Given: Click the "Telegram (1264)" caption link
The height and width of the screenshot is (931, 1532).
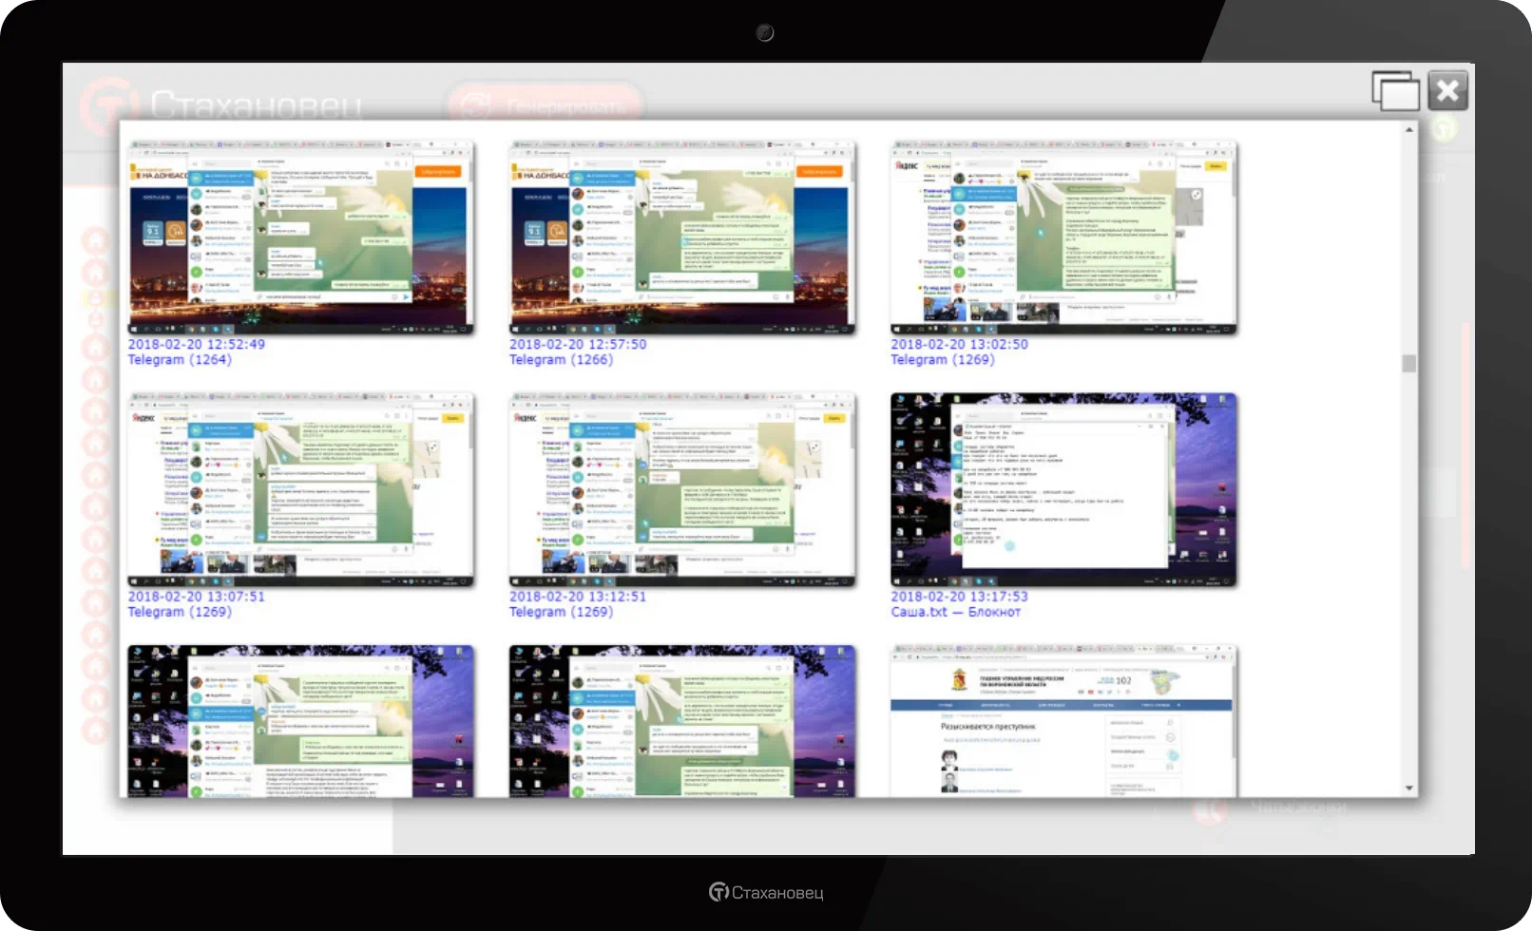Looking at the screenshot, I should point(180,360).
